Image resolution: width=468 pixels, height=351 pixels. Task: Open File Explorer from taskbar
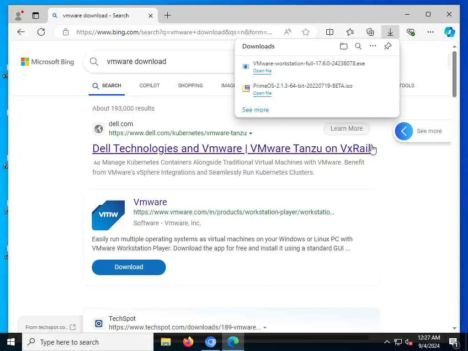[165, 342]
